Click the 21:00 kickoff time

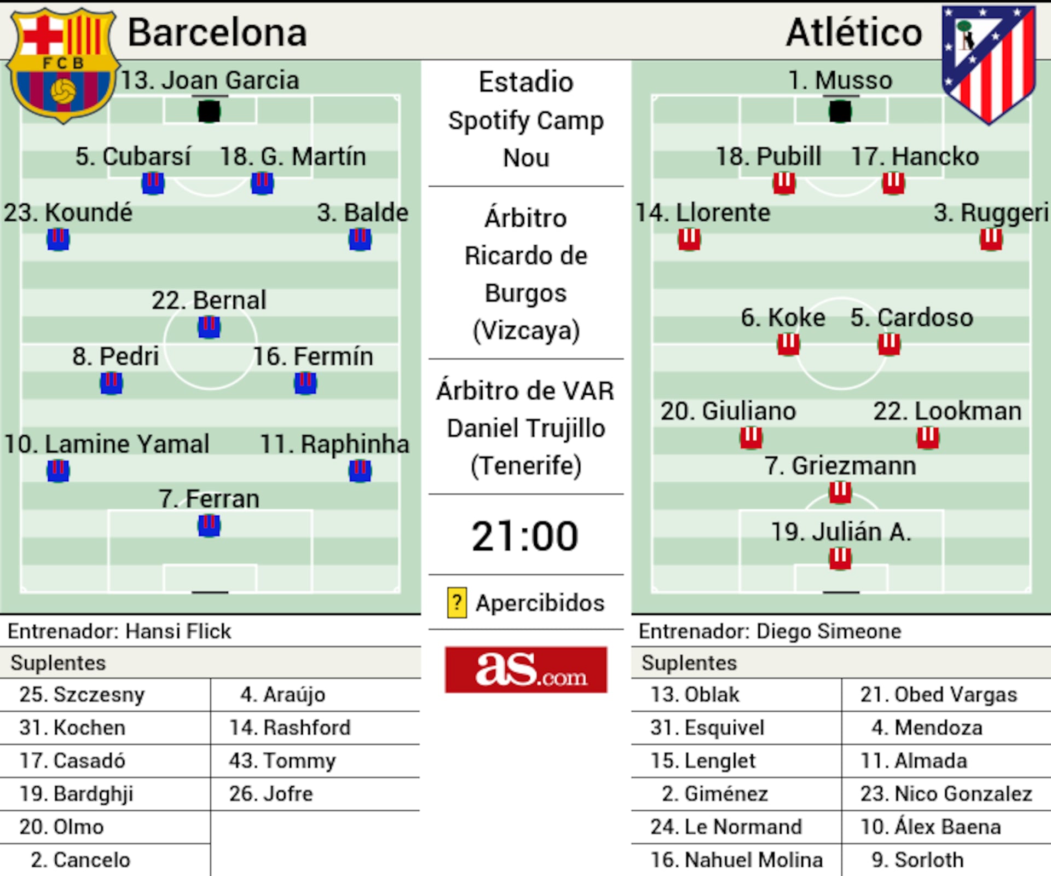tap(525, 536)
